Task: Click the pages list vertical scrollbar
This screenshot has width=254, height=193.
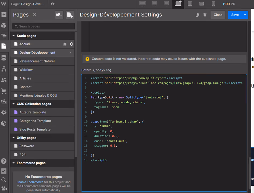Action: pyautogui.click(x=76, y=94)
